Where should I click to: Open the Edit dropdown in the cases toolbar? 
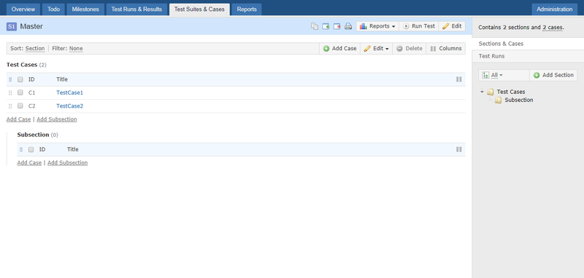(376, 49)
